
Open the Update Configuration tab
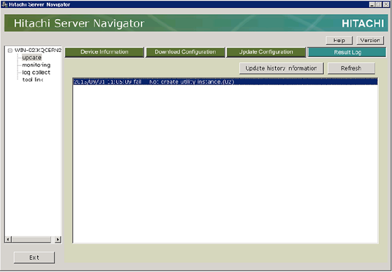coord(266,52)
